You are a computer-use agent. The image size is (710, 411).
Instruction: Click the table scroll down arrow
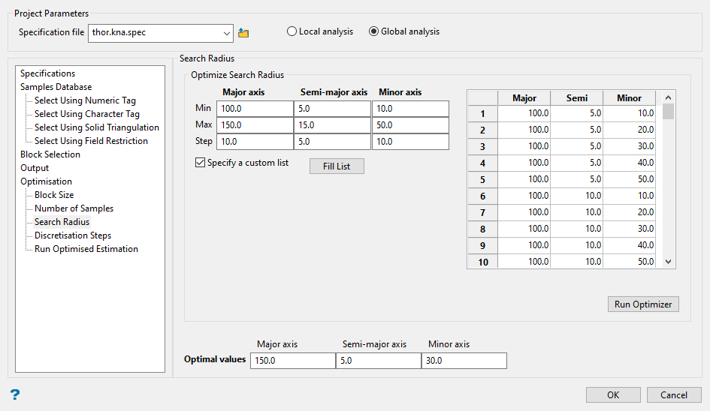tap(668, 262)
